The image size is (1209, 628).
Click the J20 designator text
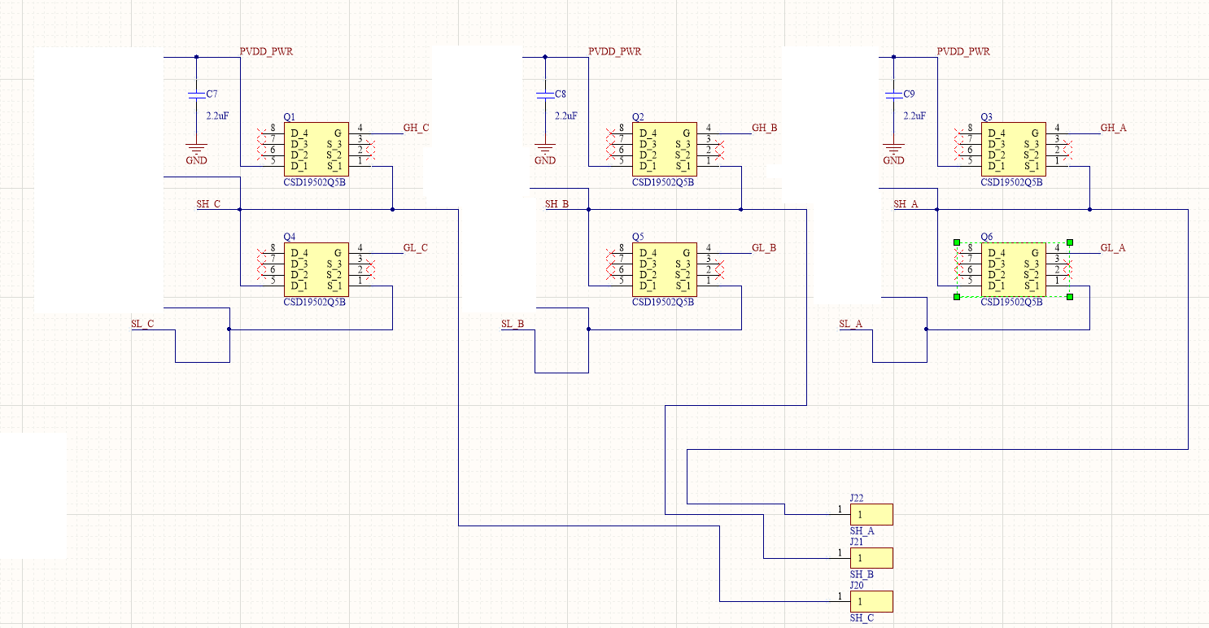pos(857,585)
